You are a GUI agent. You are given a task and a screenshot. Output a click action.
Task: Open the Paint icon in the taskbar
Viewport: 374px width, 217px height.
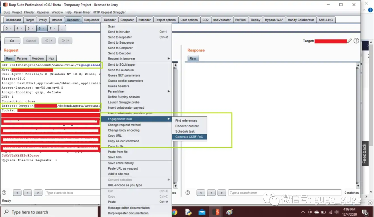coord(230,212)
